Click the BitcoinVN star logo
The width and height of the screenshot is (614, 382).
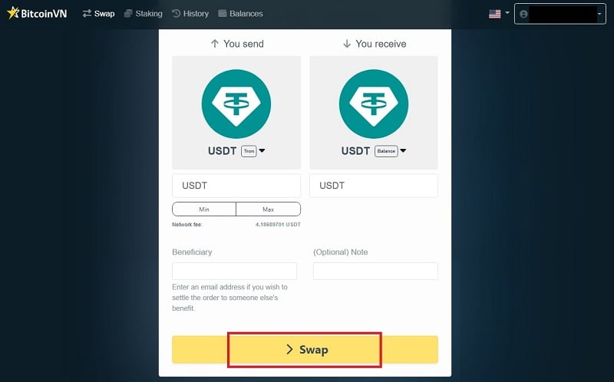pos(13,13)
